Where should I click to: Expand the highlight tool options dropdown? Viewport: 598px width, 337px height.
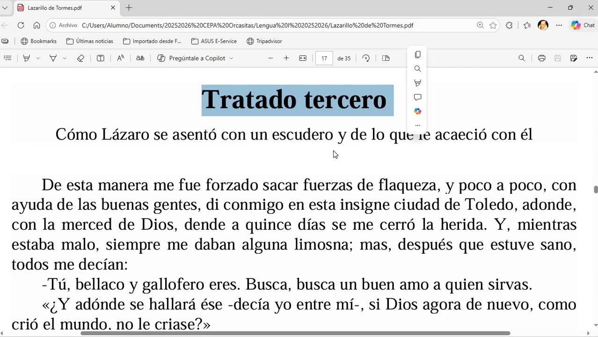click(38, 58)
